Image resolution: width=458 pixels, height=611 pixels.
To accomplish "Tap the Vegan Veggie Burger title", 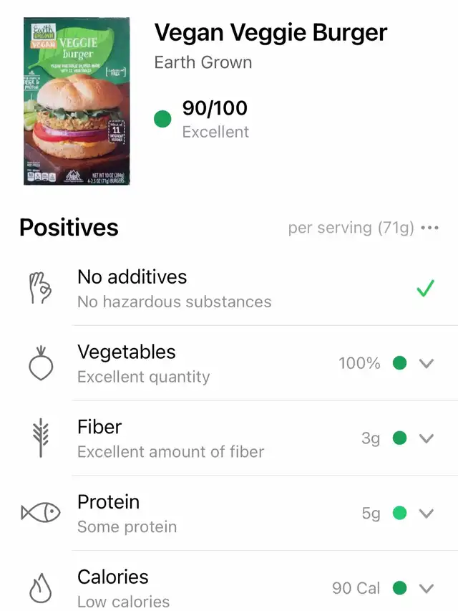I will pos(271,33).
